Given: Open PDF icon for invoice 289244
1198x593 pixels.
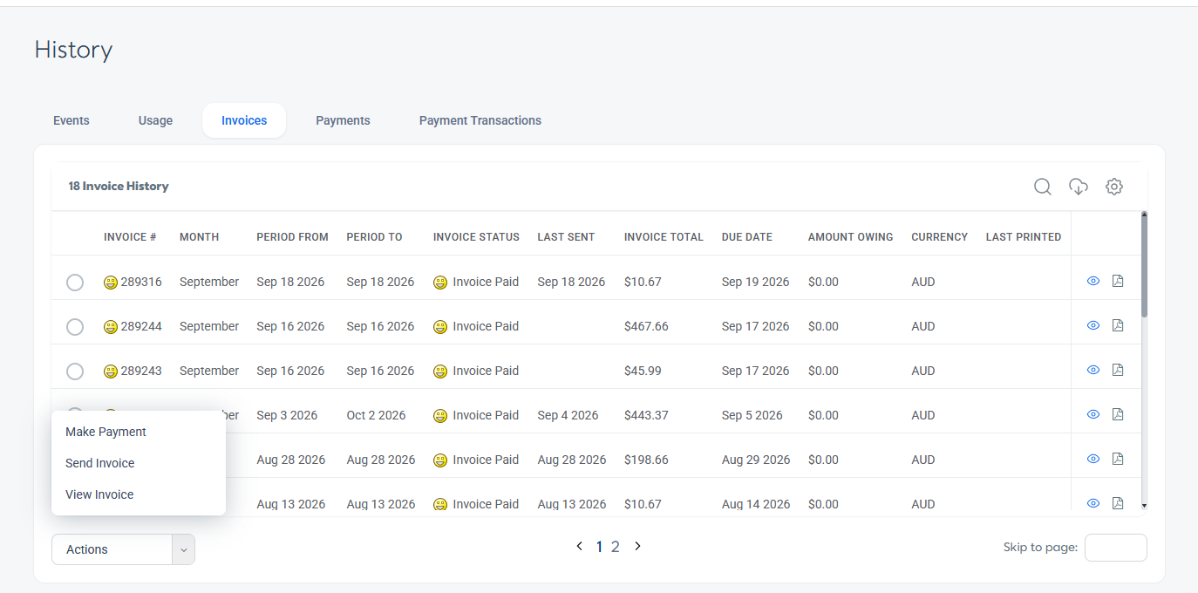Looking at the screenshot, I should click(1118, 325).
